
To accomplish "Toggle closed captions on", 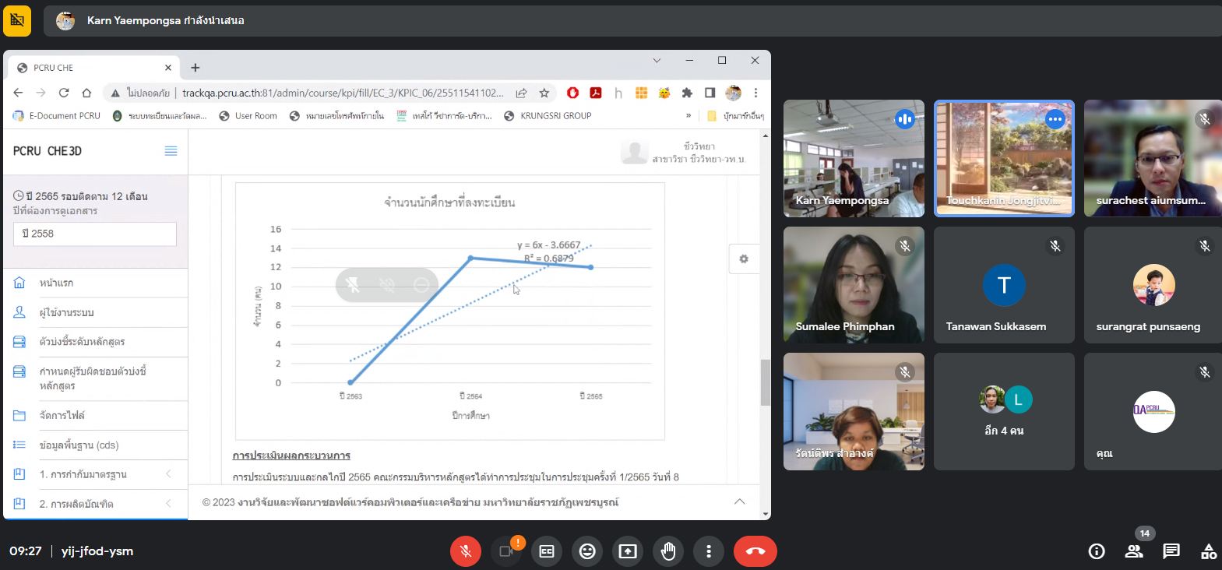I will (x=547, y=551).
